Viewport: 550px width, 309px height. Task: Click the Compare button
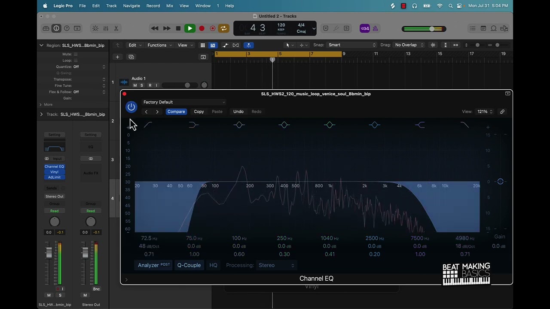pos(176,112)
